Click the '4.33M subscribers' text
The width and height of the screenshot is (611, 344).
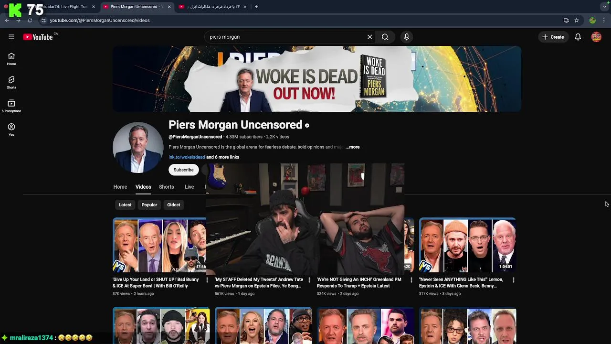coord(244,137)
